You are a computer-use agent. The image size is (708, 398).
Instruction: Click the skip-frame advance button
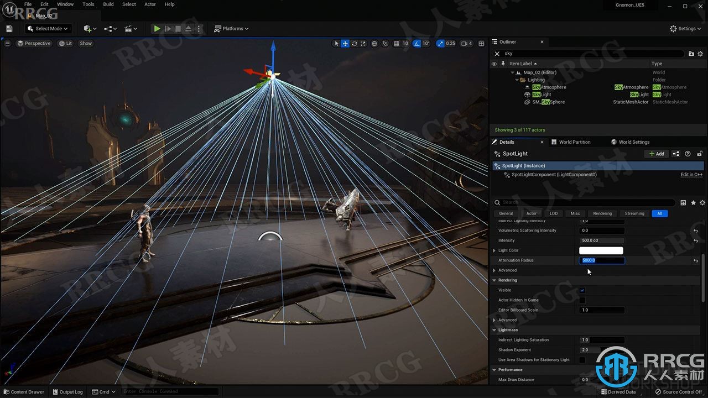(168, 29)
